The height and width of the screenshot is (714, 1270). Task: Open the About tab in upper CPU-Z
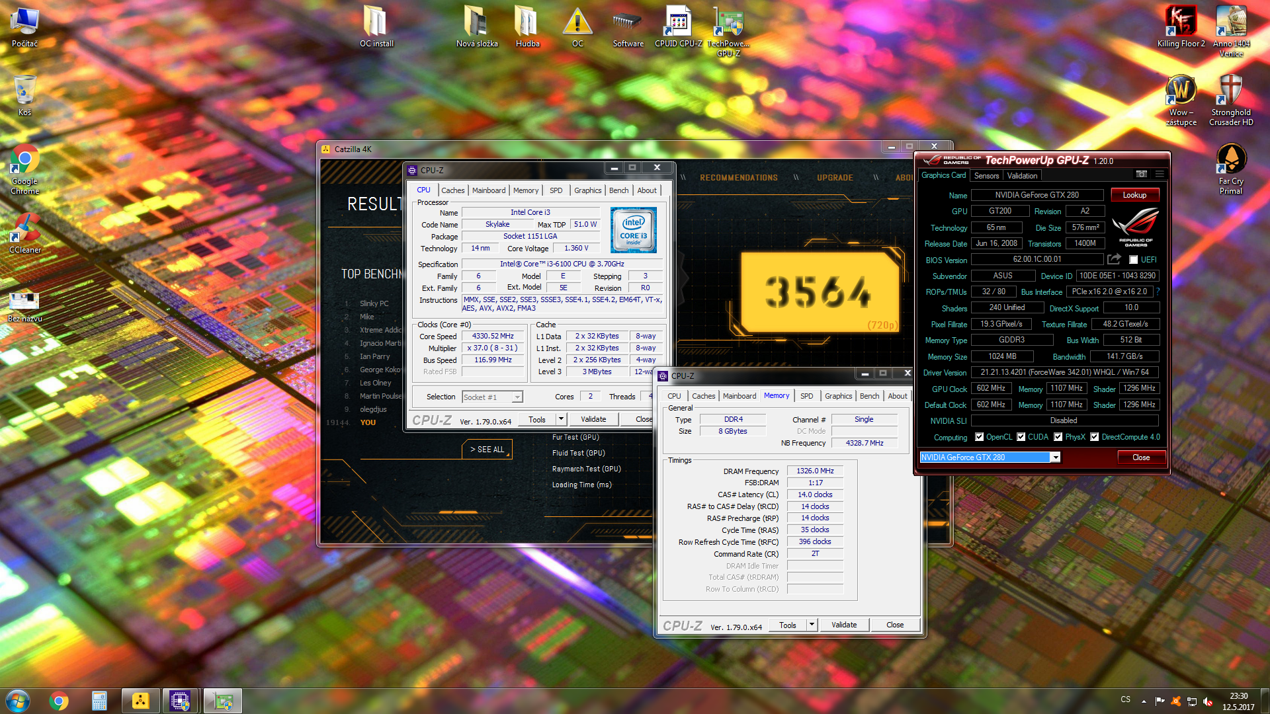pyautogui.click(x=647, y=190)
